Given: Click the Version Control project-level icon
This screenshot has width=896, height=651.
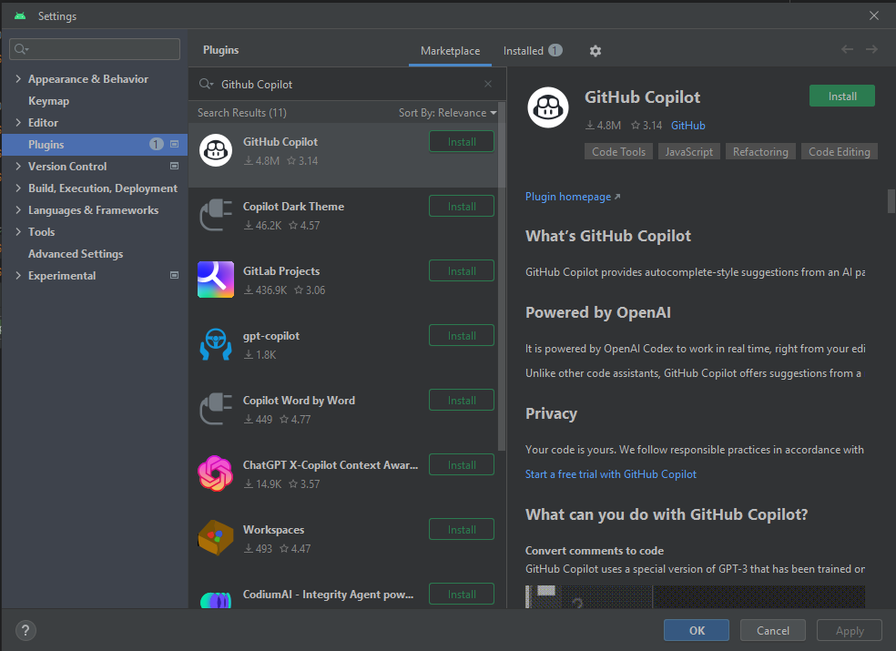Looking at the screenshot, I should 174,166.
